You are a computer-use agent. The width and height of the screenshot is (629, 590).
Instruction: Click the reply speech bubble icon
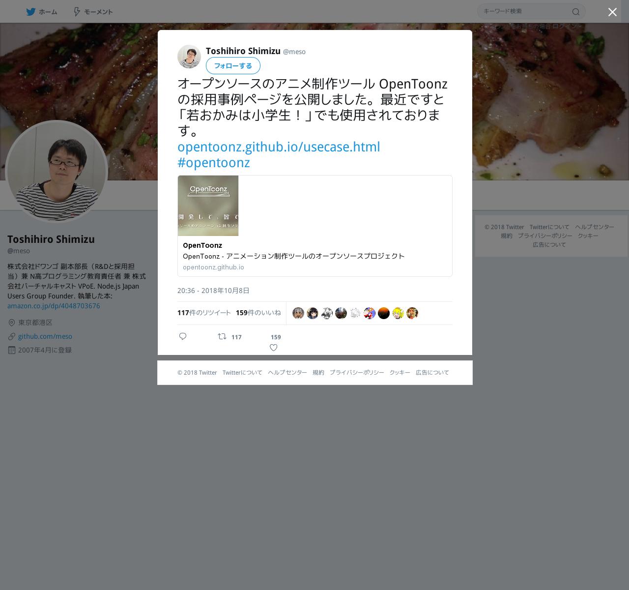[x=183, y=336]
